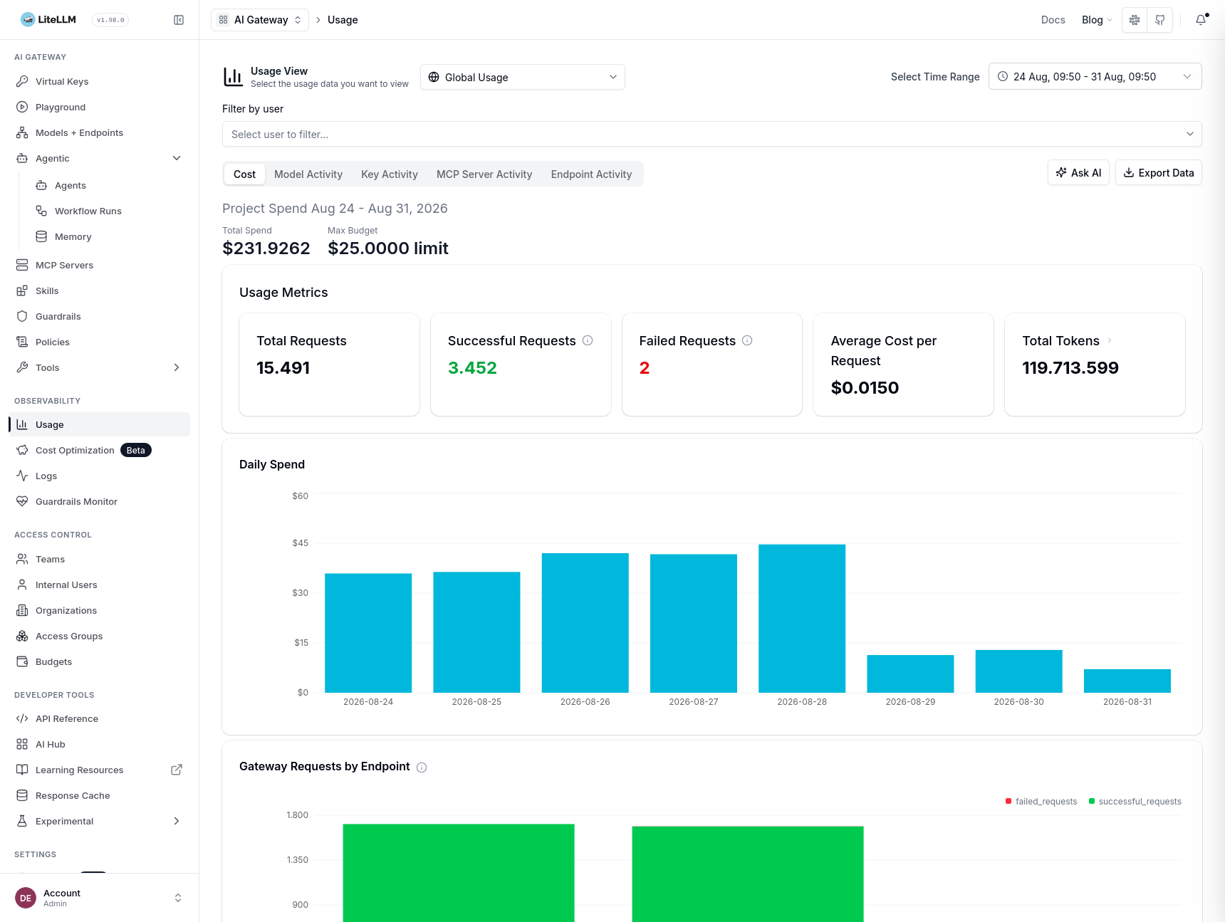Click the Usage breadcrumb

(343, 20)
